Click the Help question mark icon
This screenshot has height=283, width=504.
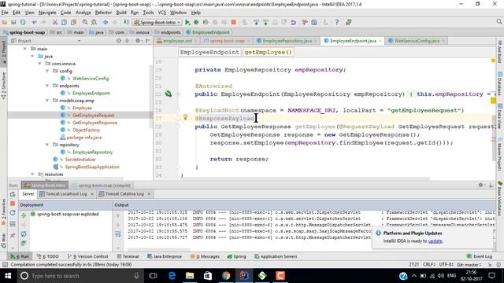[x=336, y=23]
